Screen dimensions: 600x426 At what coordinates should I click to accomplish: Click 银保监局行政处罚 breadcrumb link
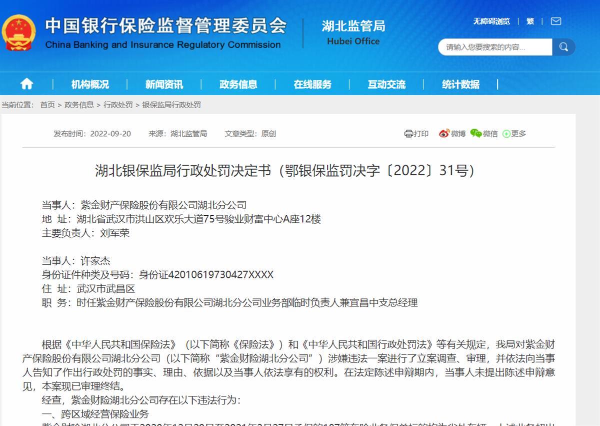pos(171,105)
